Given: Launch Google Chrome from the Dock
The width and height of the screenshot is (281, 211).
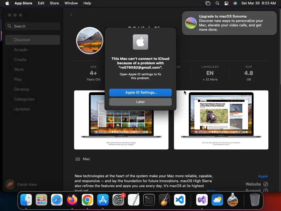Looking at the screenshot, I should pos(88,200).
